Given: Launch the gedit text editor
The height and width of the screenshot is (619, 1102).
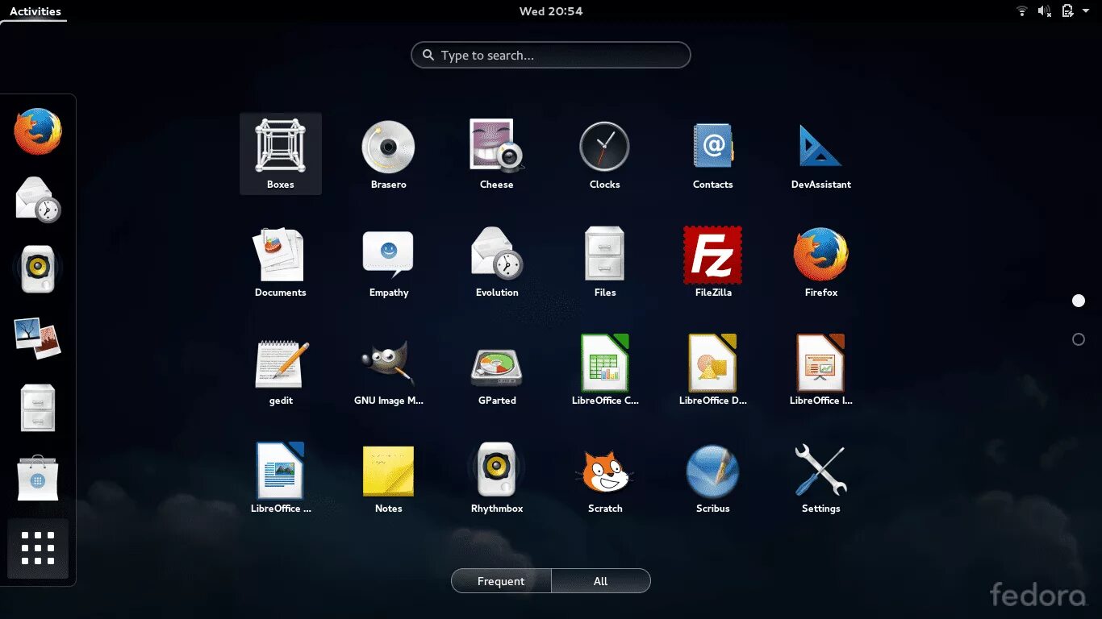Looking at the screenshot, I should pos(280,369).
